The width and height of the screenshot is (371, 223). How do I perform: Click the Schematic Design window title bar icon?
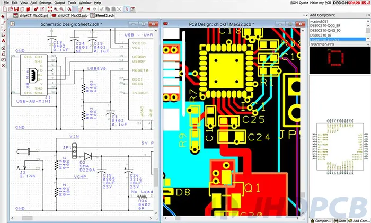[x=12, y=24]
